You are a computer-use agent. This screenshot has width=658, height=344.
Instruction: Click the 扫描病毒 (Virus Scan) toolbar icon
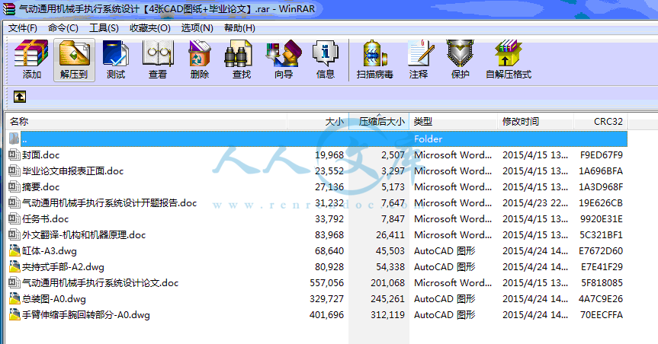click(374, 53)
